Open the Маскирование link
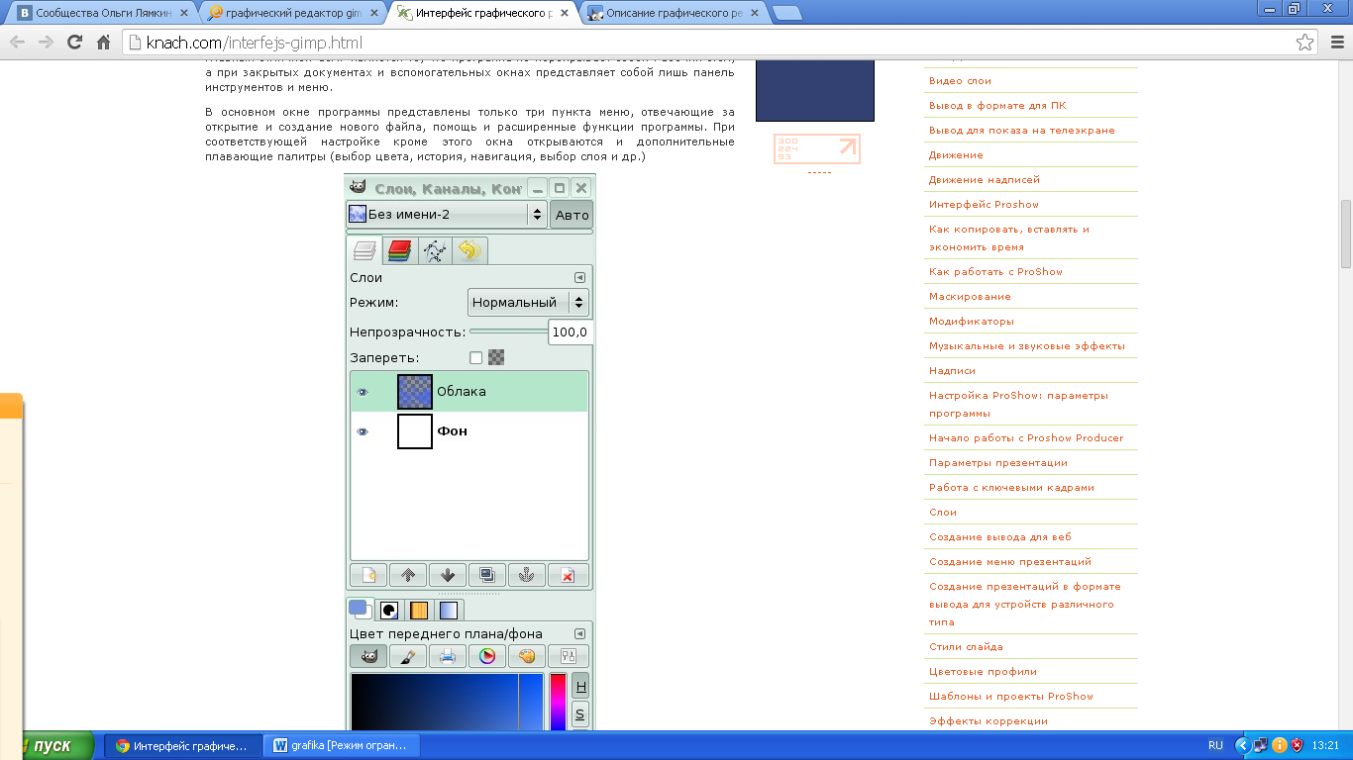This screenshot has width=1353, height=760. (970, 297)
